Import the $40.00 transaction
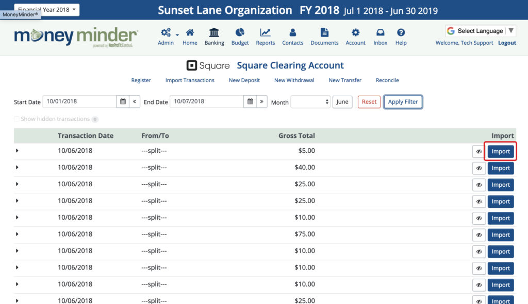Screen dimensions: 528x304 [x=500, y=168]
